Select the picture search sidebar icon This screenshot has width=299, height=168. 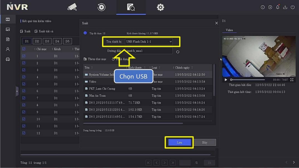(x=8, y=29)
